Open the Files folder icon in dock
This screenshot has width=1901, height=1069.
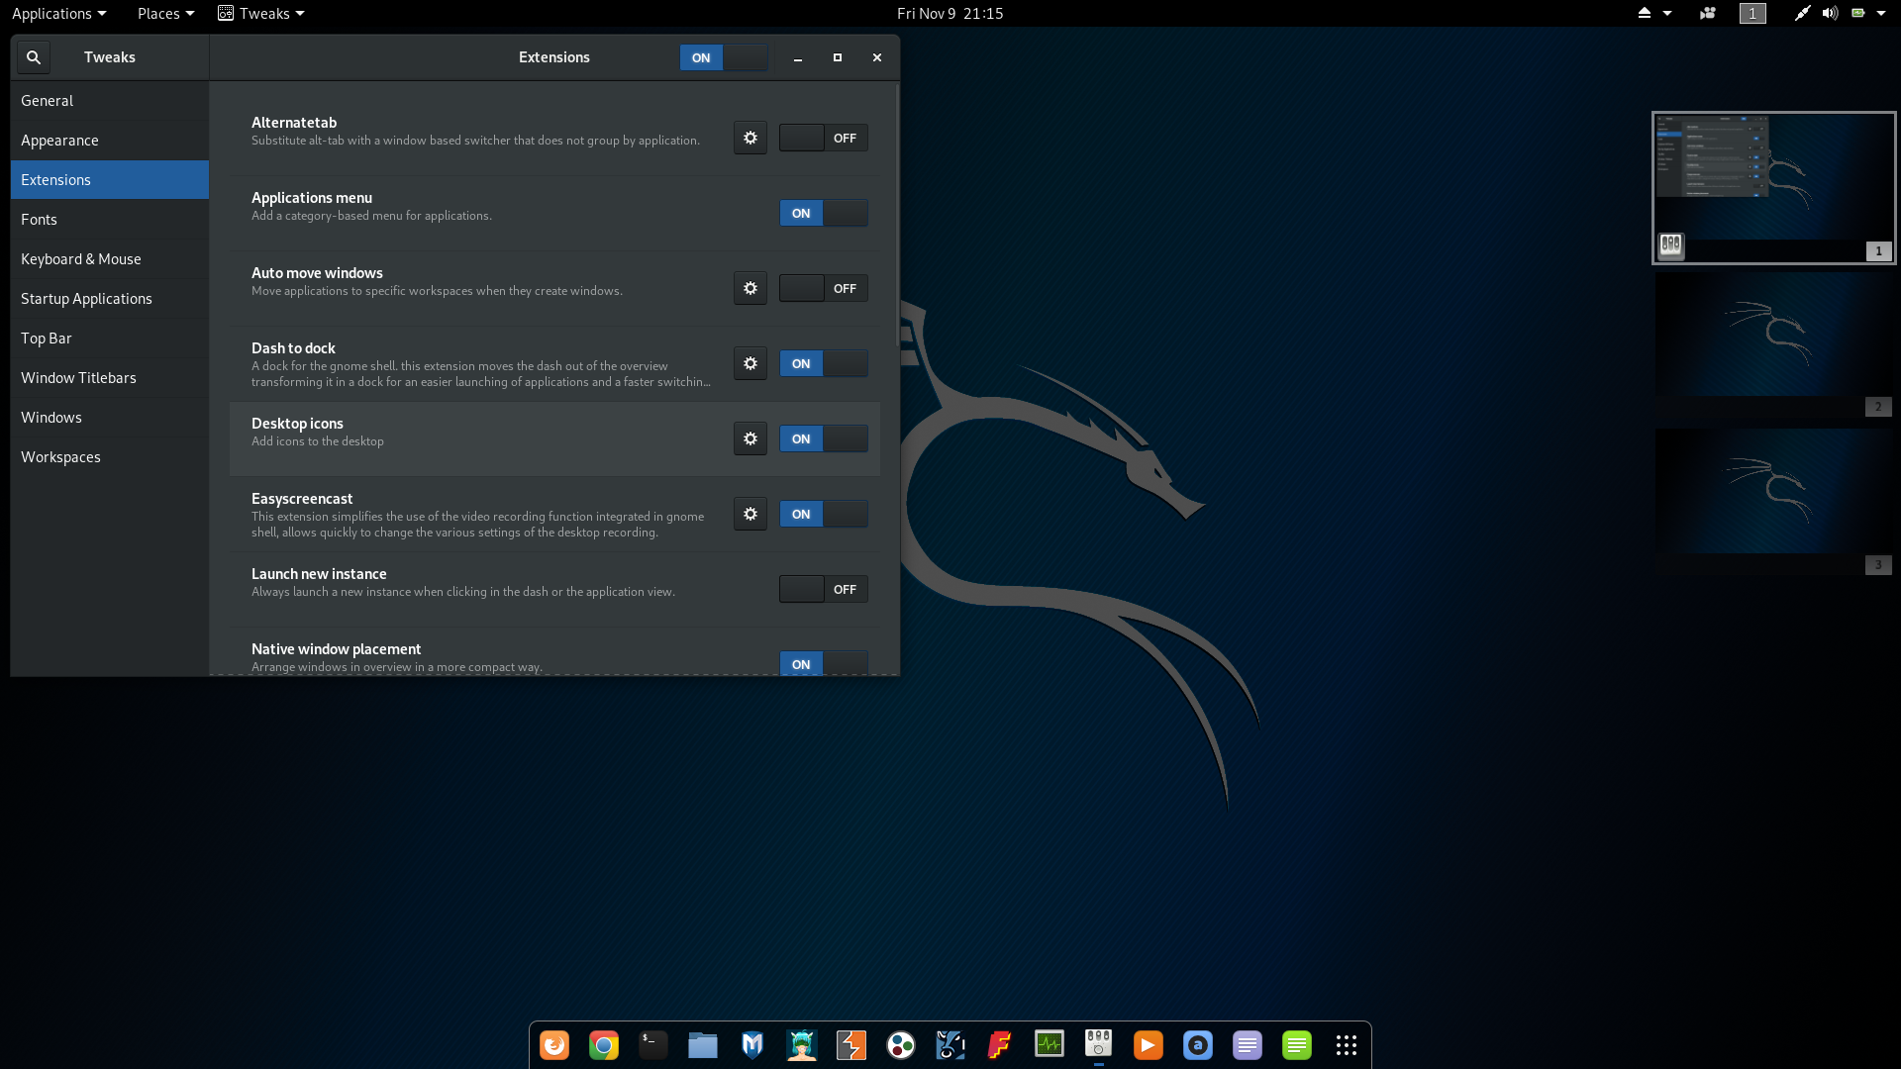click(703, 1045)
